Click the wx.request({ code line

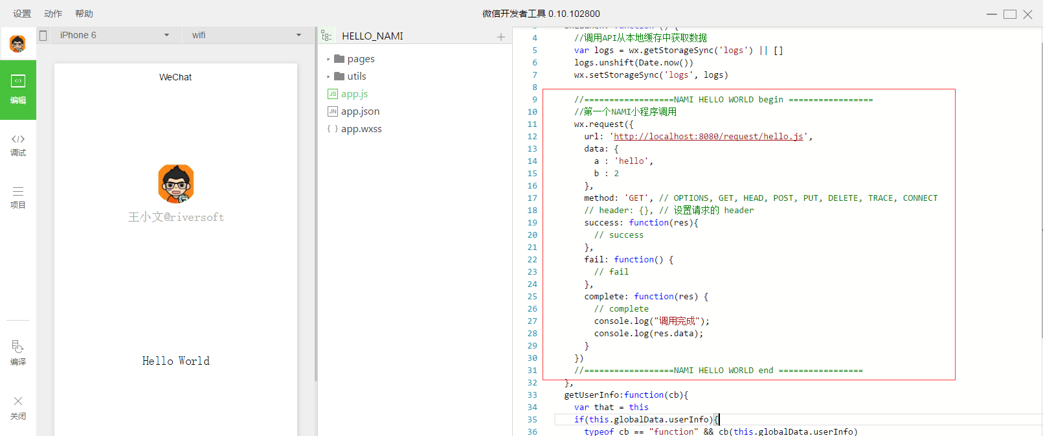pos(603,124)
